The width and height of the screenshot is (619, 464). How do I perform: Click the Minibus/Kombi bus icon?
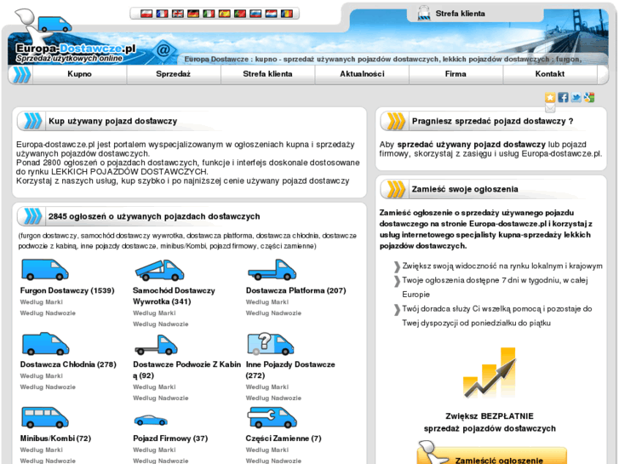pos(45,418)
